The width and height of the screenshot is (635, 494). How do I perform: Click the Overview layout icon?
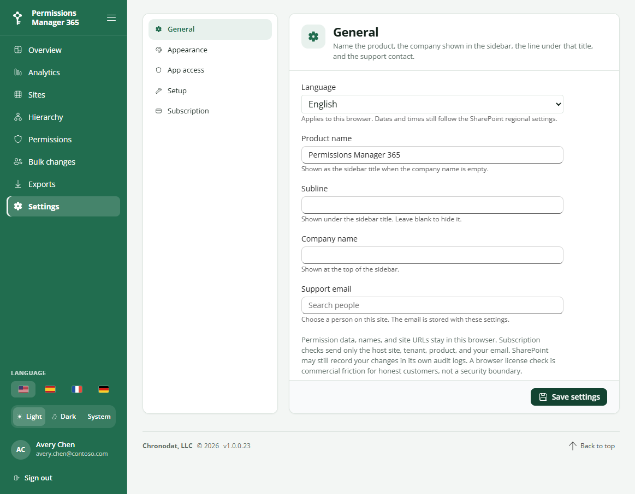coord(18,50)
